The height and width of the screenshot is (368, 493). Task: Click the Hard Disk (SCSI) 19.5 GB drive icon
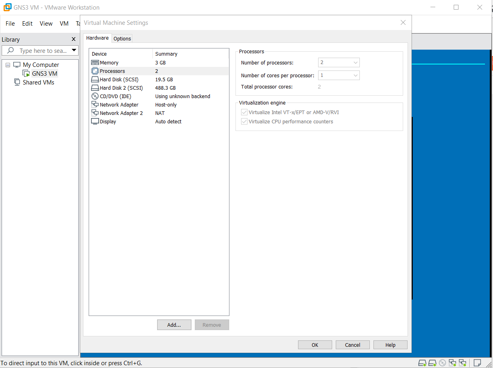(x=95, y=79)
